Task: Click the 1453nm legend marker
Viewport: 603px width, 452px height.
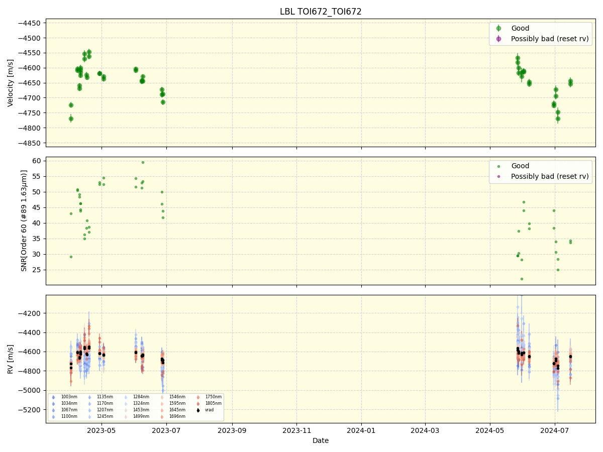Action: [x=126, y=410]
